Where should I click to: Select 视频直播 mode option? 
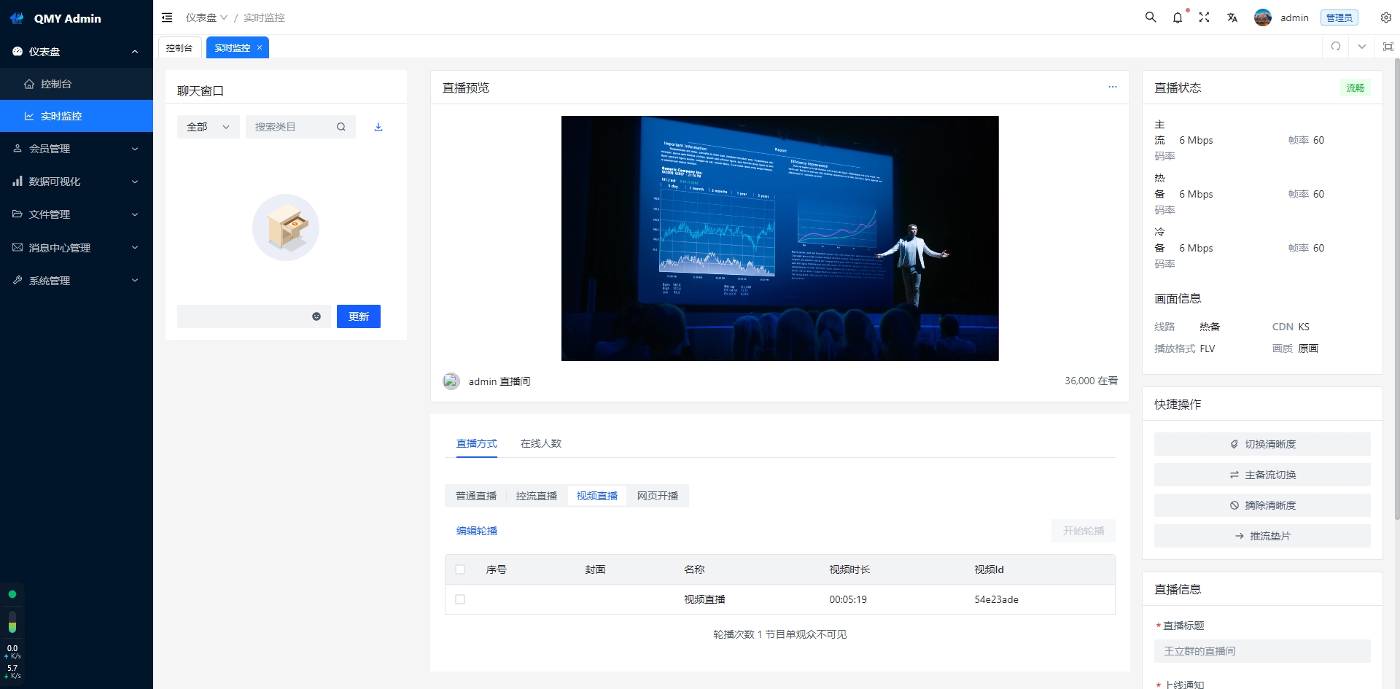pos(597,496)
